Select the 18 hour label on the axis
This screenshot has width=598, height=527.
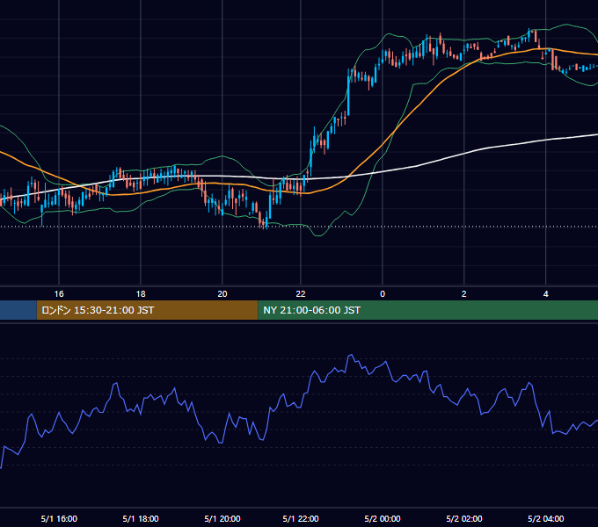[141, 294]
